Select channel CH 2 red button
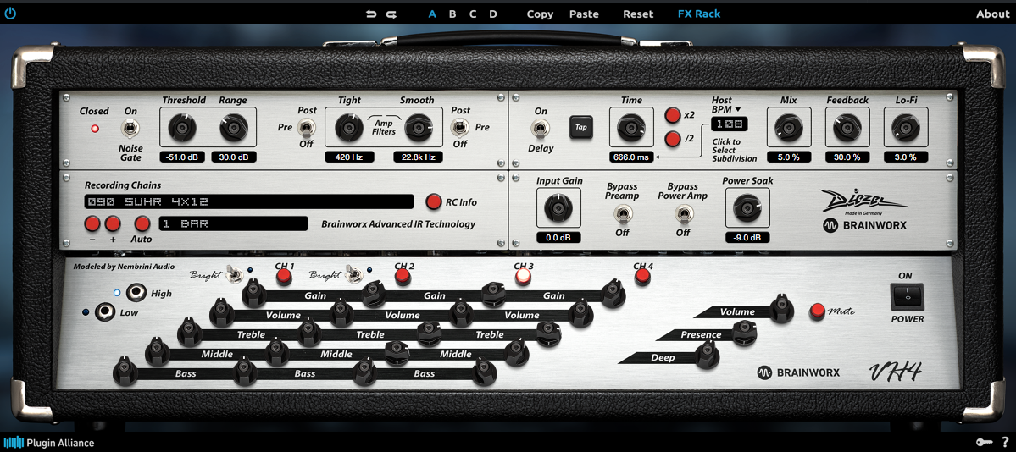 click(403, 277)
